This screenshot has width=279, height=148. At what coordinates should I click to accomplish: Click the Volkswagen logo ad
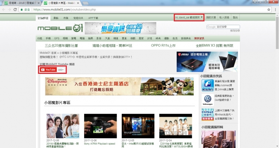coord(207,100)
